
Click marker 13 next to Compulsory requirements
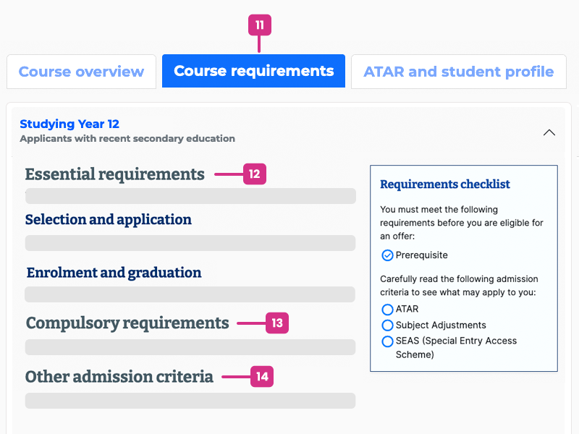pyautogui.click(x=276, y=323)
